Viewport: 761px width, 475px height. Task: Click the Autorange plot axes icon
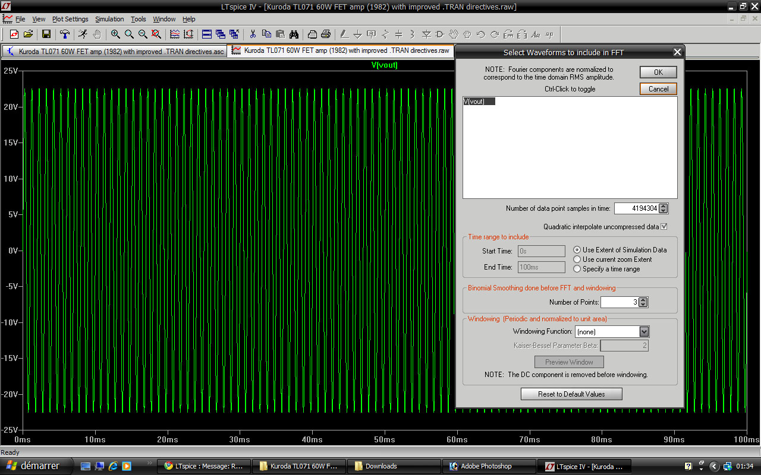point(188,34)
